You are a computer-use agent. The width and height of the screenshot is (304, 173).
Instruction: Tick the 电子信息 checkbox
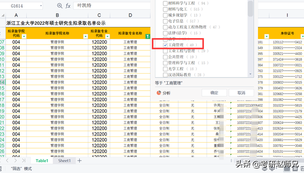165,21
